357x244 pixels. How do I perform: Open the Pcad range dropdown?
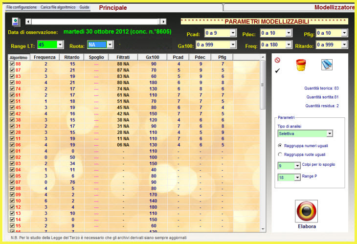click(235, 33)
